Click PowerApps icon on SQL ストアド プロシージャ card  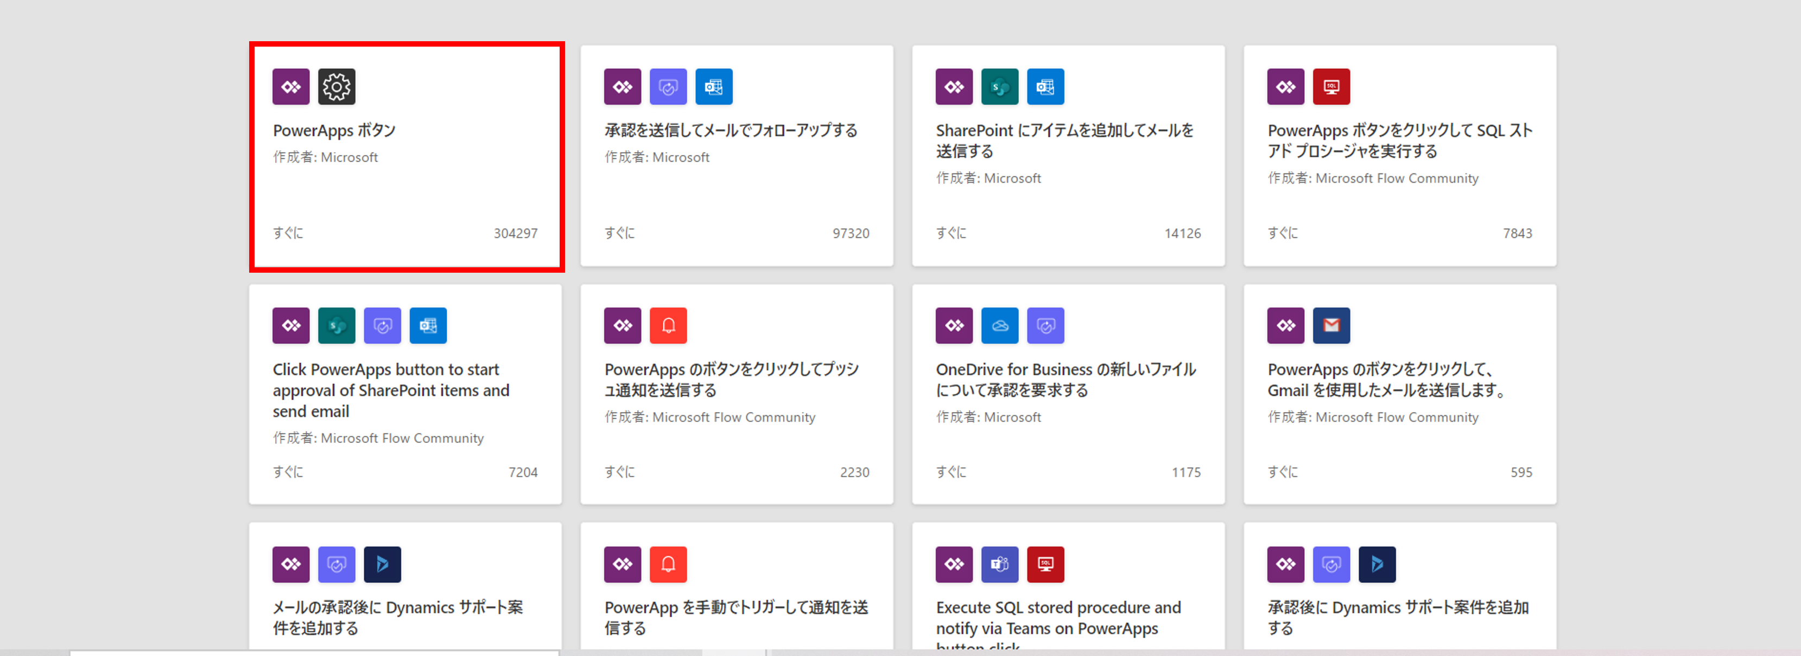coord(1286,87)
